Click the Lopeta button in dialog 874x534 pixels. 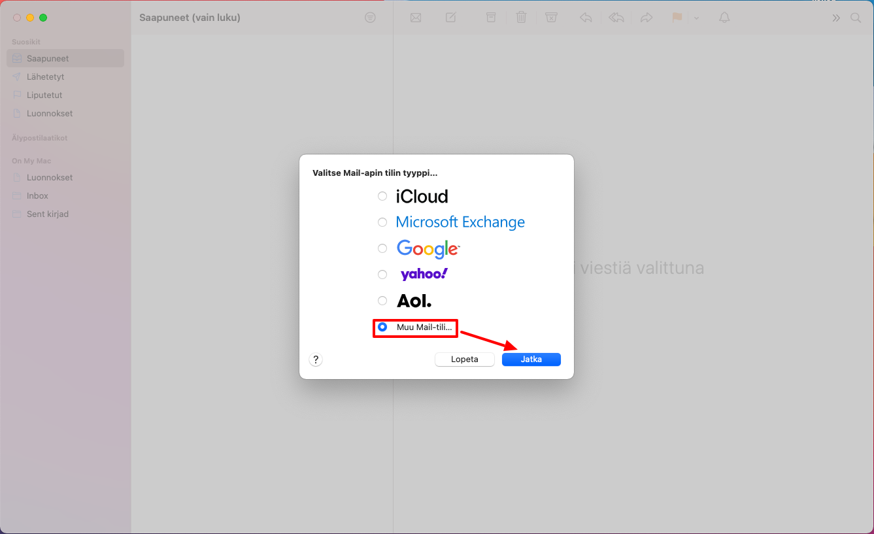point(464,359)
